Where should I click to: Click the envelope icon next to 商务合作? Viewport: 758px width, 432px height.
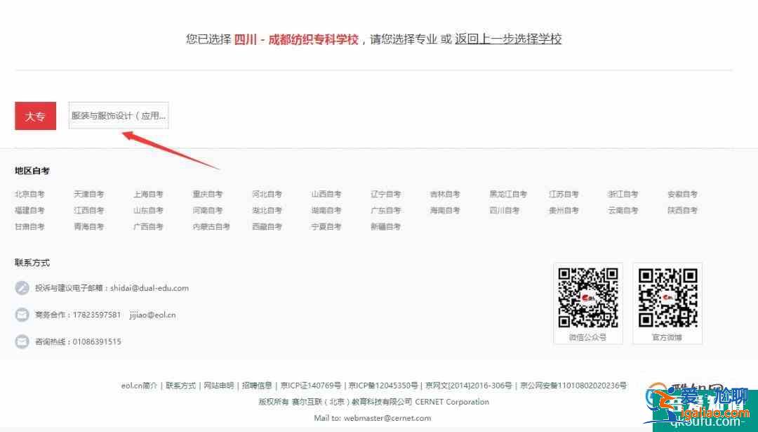(22, 315)
